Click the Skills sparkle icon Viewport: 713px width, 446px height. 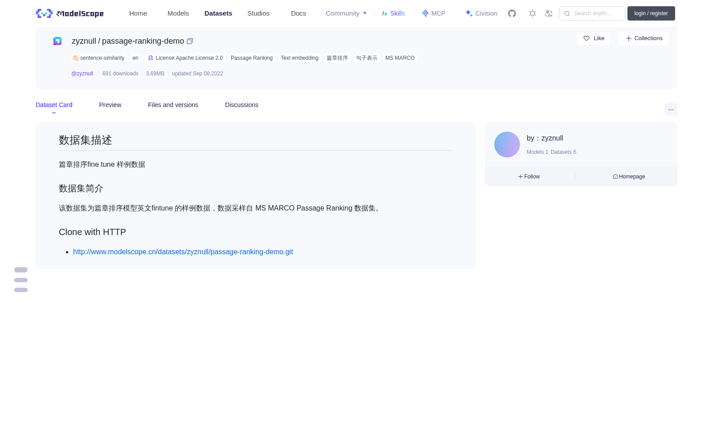point(385,13)
